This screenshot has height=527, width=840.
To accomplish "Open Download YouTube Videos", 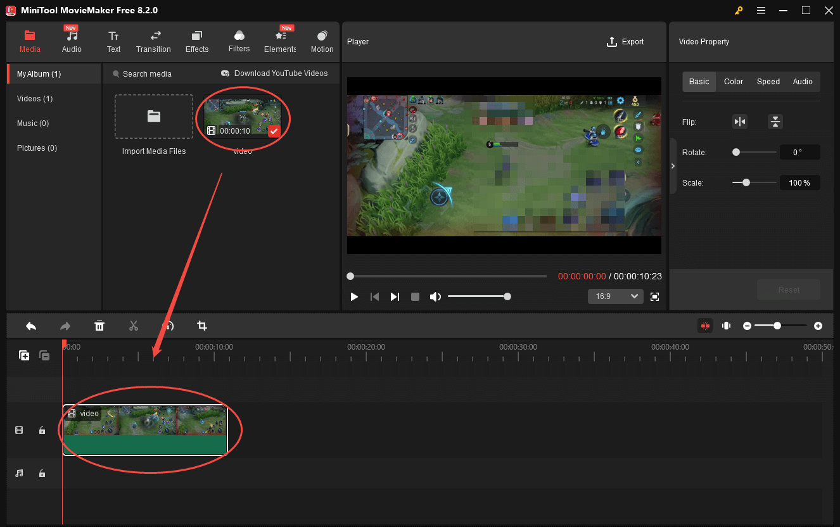I will 274,73.
